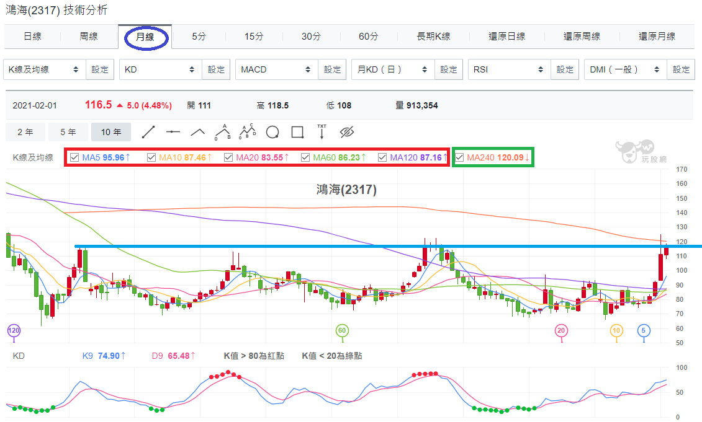The image size is (702, 422).
Task: Toggle the MA5 checkbox
Action: (x=74, y=157)
